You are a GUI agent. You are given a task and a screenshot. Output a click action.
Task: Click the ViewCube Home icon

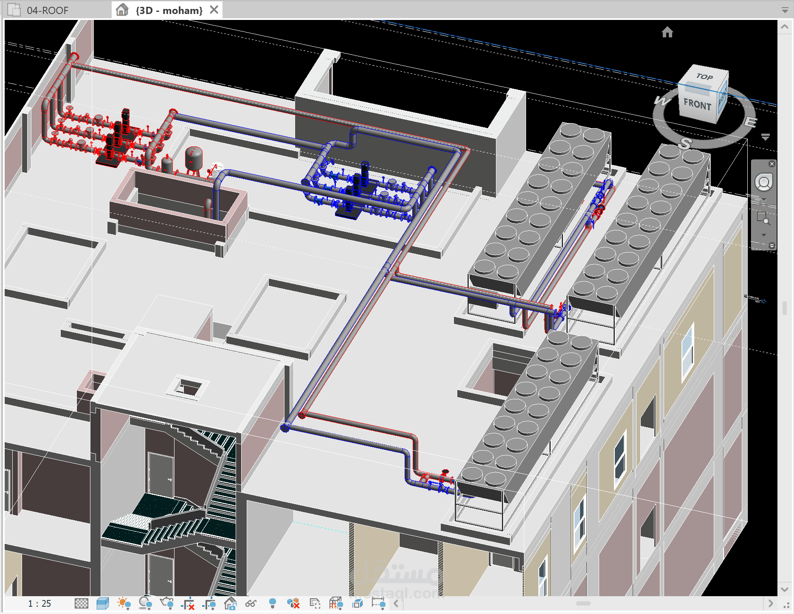pyautogui.click(x=667, y=32)
